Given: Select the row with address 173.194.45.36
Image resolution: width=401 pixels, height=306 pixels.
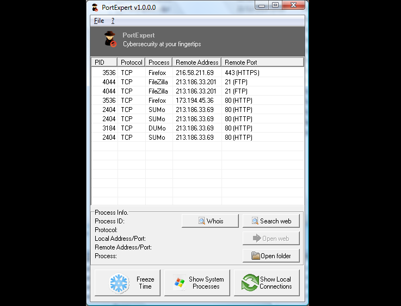Looking at the screenshot, I should [x=198, y=101].
